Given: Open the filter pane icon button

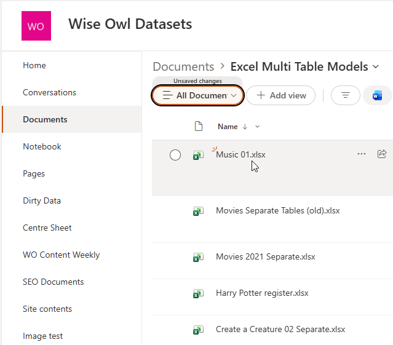Looking at the screenshot, I should [346, 95].
